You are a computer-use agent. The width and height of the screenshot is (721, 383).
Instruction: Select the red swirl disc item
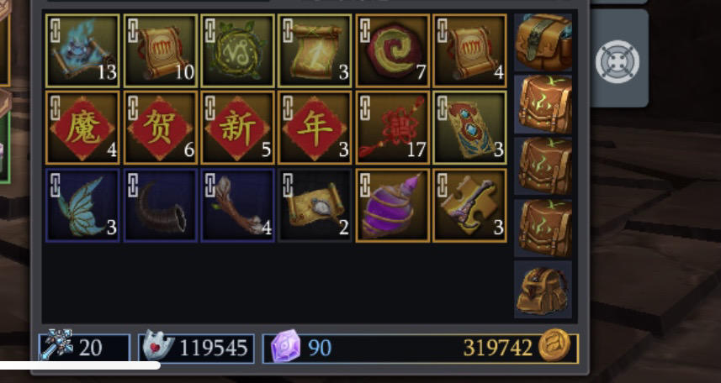393,50
